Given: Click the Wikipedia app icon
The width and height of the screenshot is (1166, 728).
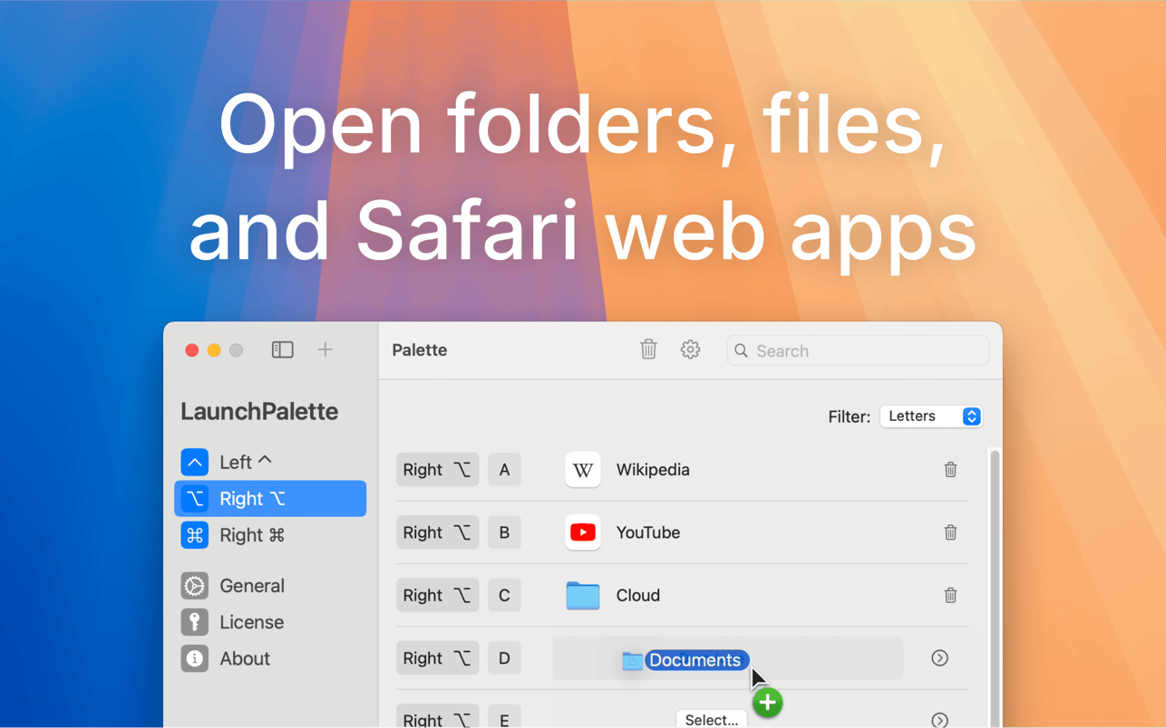Looking at the screenshot, I should coord(583,469).
